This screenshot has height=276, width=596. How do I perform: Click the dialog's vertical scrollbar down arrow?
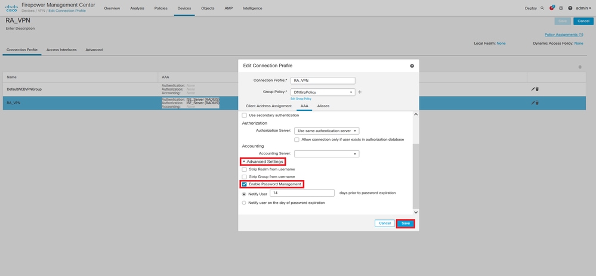coord(415,212)
